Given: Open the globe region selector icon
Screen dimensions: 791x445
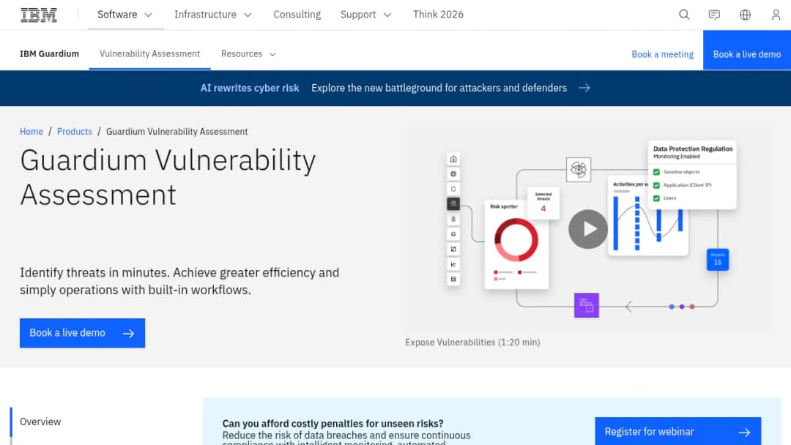Looking at the screenshot, I should (745, 15).
